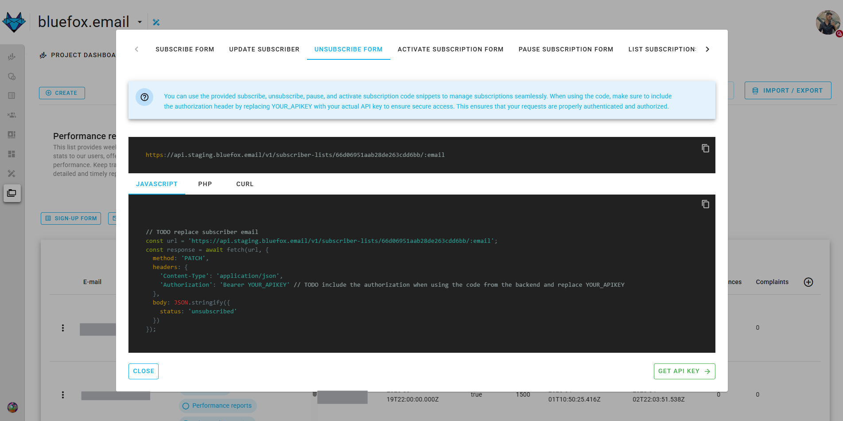
Task: Click the bluefox fox logo
Action: coord(14,22)
